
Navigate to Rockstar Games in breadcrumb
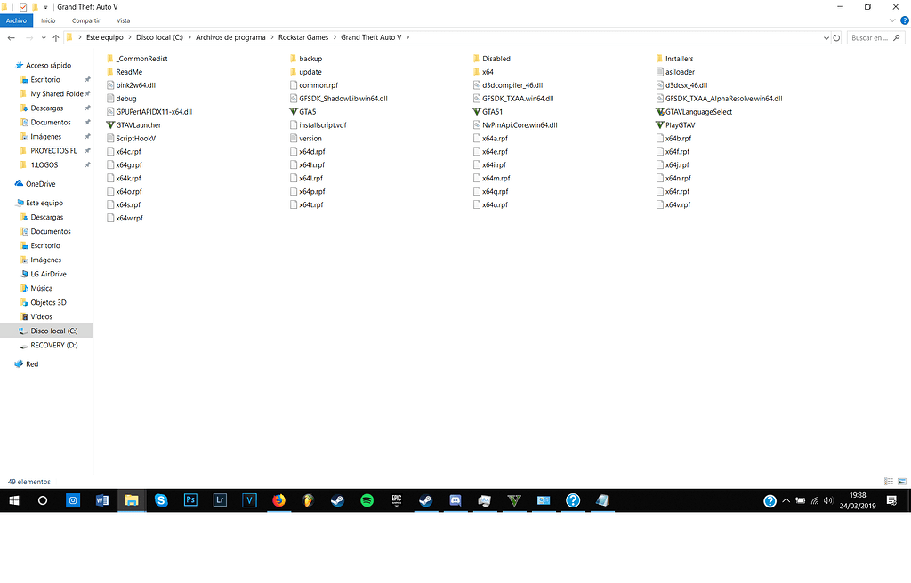[303, 37]
